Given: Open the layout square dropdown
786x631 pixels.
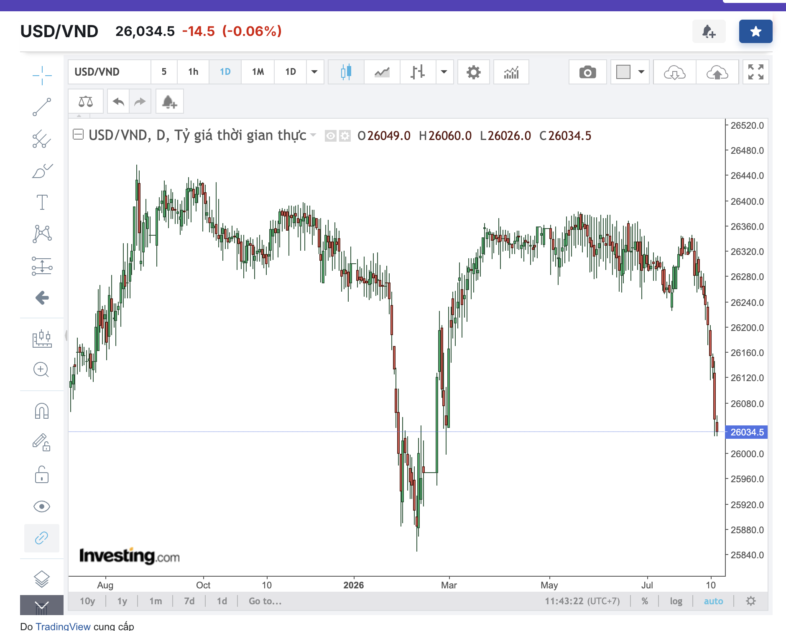Looking at the screenshot, I should tap(630, 72).
